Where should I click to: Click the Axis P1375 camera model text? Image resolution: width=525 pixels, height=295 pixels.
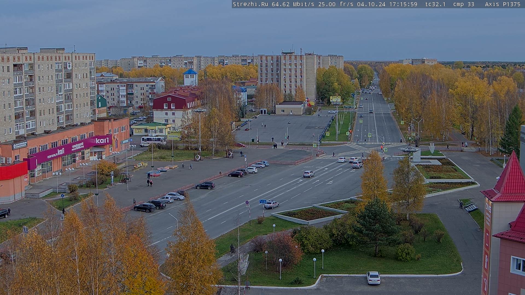[503, 4]
